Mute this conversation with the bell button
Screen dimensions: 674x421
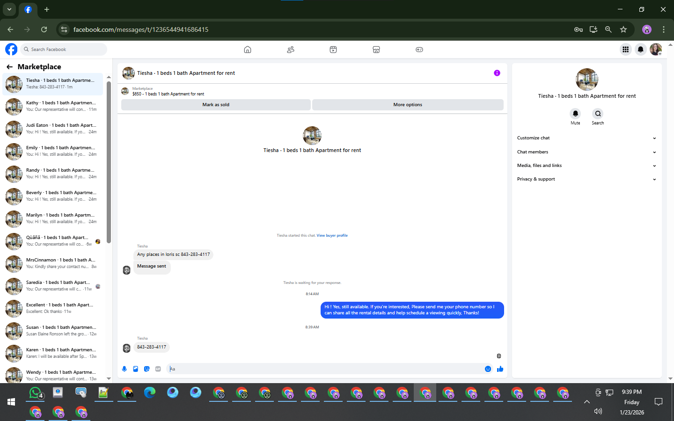(x=575, y=114)
